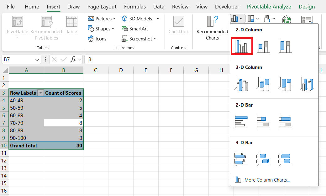Pick the 2-D Clustered Bar chart
Viewport: 326px width, 196px height.
tap(241, 122)
